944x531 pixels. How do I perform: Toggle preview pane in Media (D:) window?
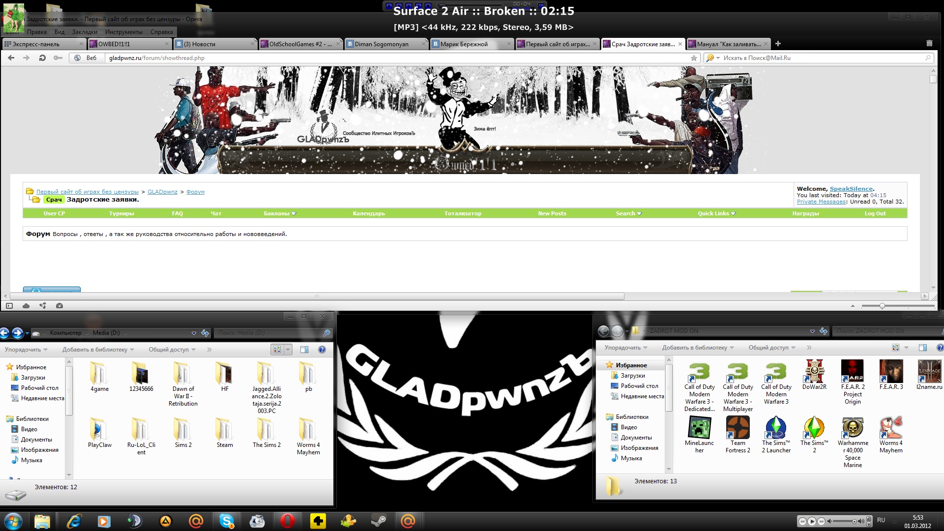(x=304, y=350)
